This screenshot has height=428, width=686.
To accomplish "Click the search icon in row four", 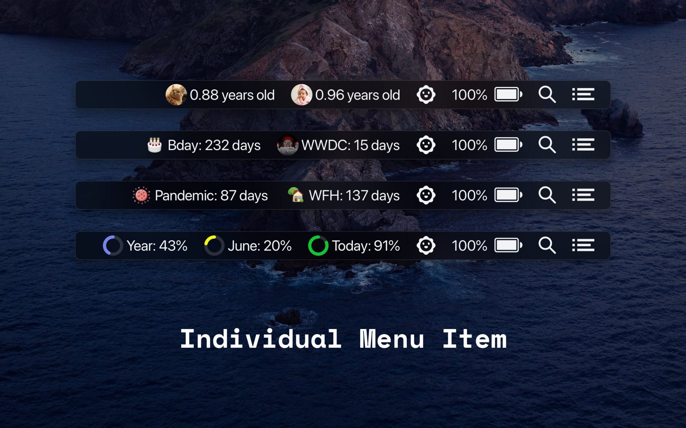I will point(546,245).
